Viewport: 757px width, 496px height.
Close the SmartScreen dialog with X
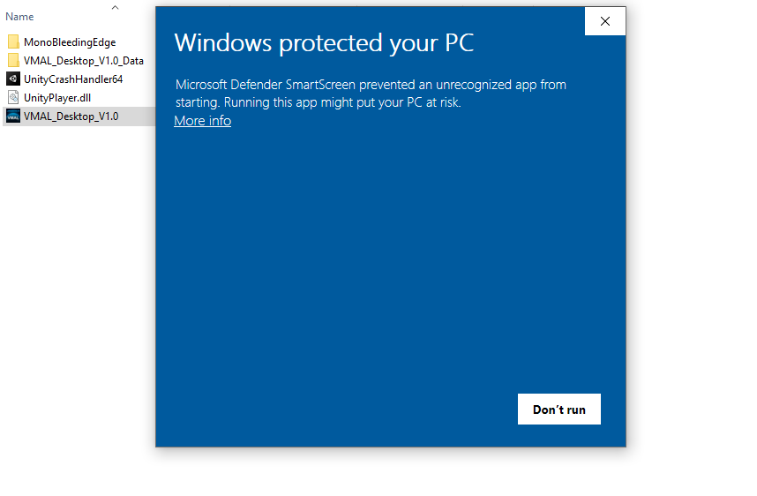[605, 21]
